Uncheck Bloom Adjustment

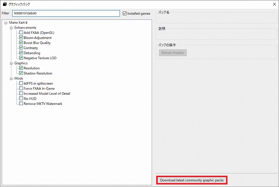point(21,38)
